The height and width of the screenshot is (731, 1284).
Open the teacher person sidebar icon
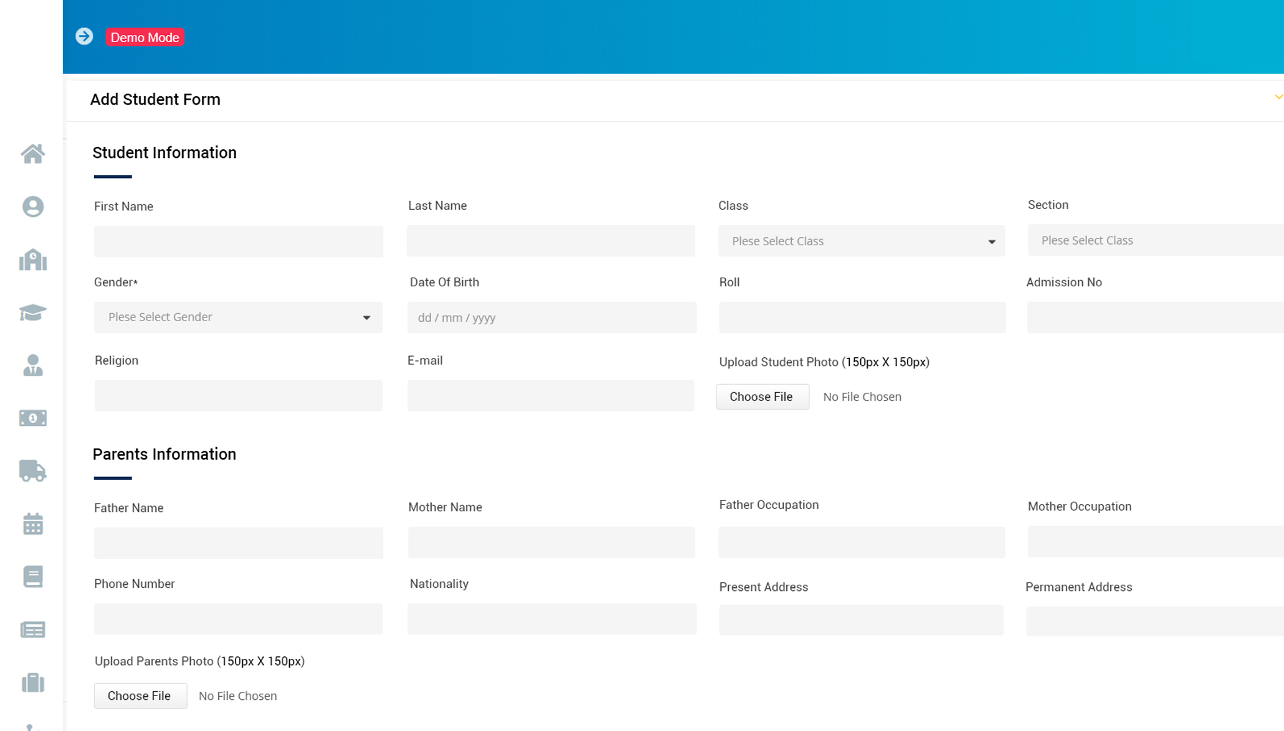[33, 365]
